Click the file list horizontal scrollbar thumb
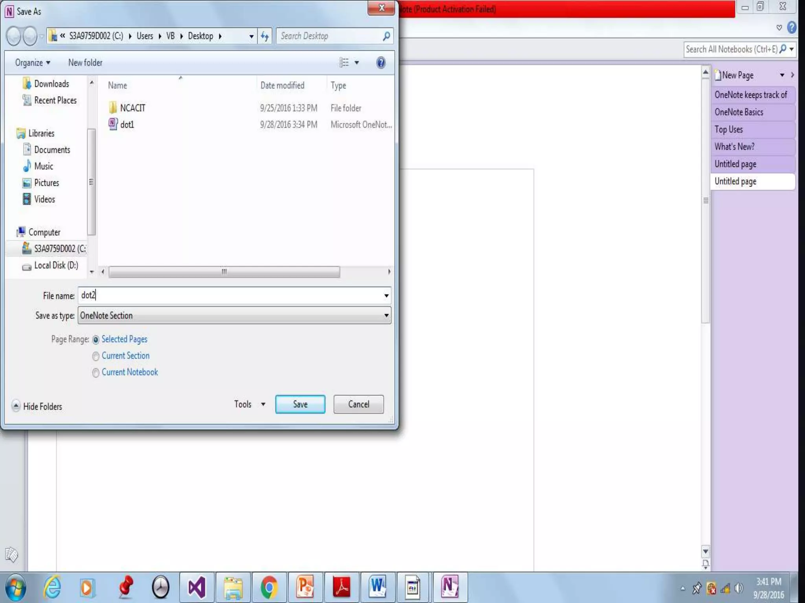 click(x=224, y=272)
